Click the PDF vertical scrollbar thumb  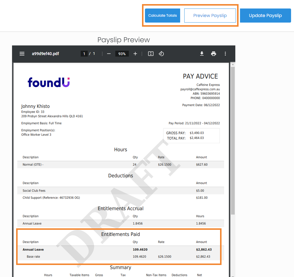pos(233,141)
